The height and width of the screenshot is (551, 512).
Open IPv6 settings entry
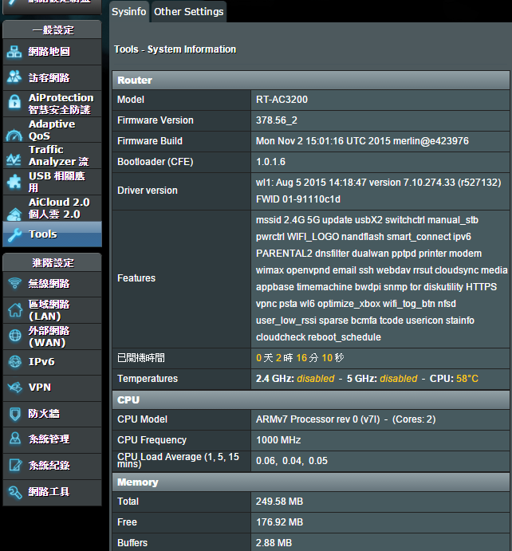tap(53, 362)
